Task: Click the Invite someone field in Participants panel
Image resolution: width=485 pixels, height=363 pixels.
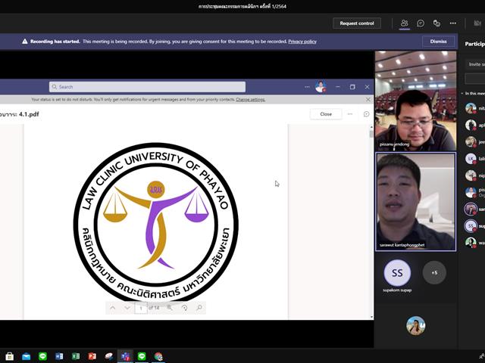Action: [x=475, y=64]
